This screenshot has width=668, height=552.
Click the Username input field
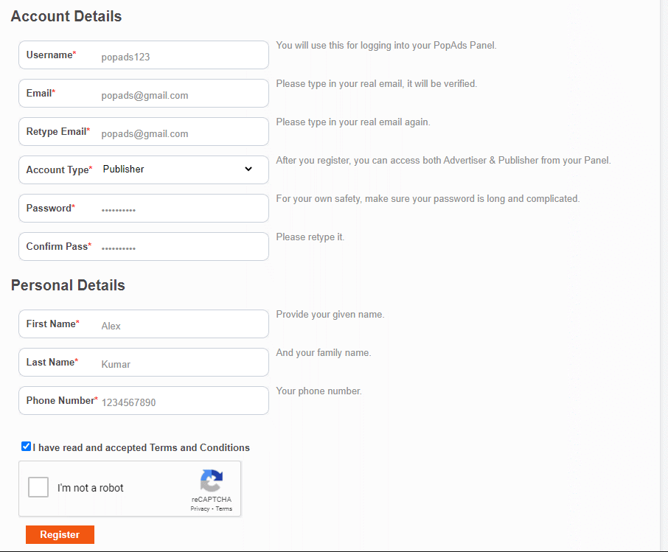144,55
